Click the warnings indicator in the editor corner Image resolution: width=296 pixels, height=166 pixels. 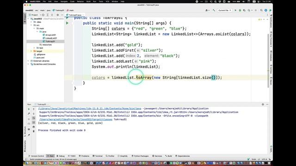(260, 19)
